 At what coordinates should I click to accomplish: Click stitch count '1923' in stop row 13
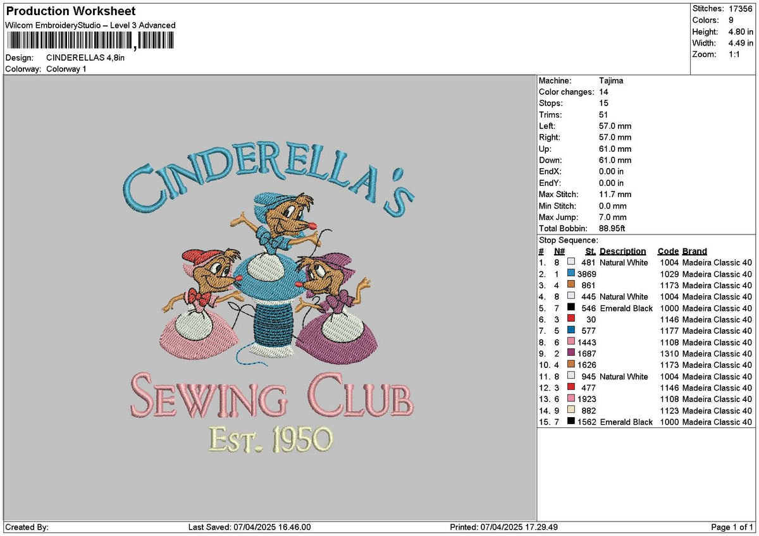click(587, 399)
